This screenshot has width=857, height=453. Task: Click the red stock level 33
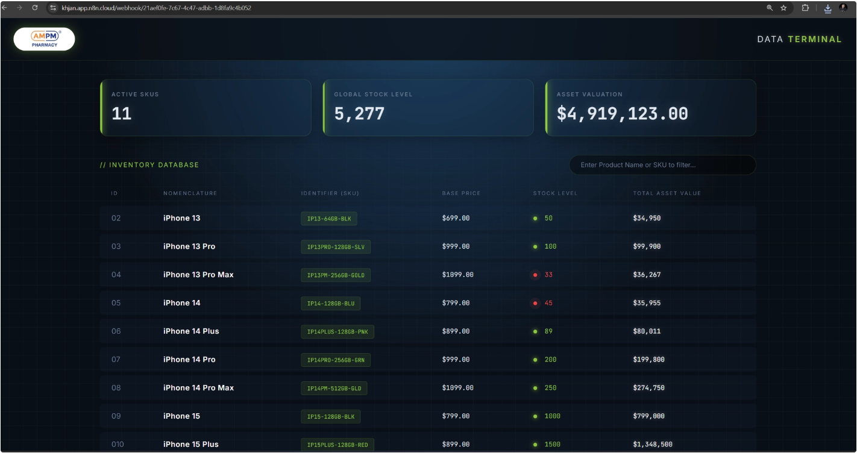pos(548,275)
